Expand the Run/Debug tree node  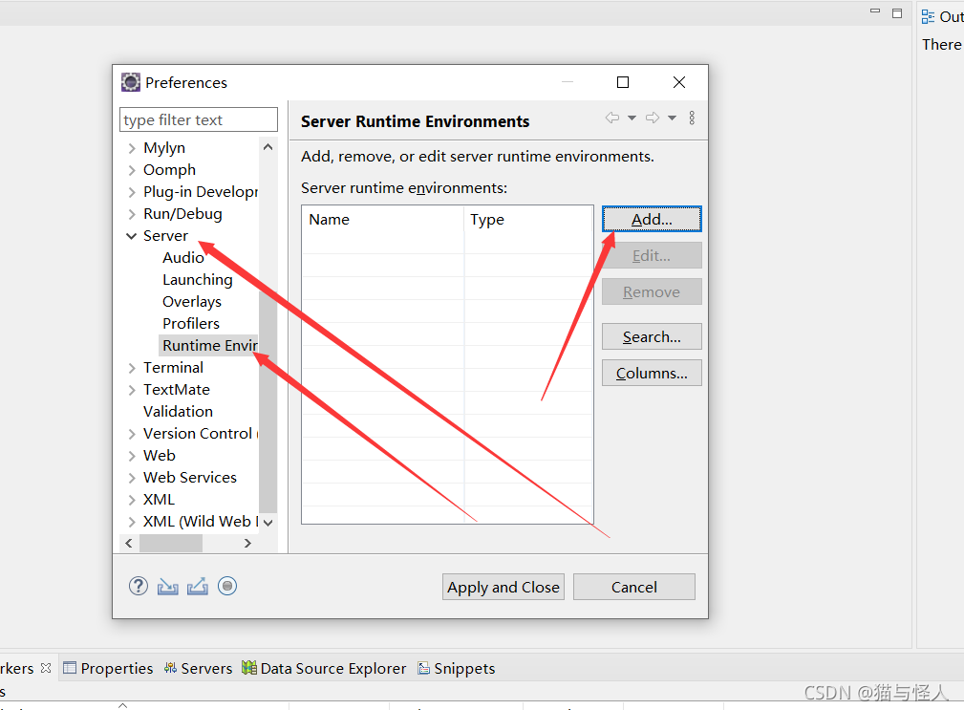coord(132,214)
